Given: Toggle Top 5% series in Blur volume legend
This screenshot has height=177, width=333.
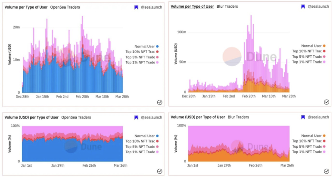Looking at the screenshot, I should [309, 57].
